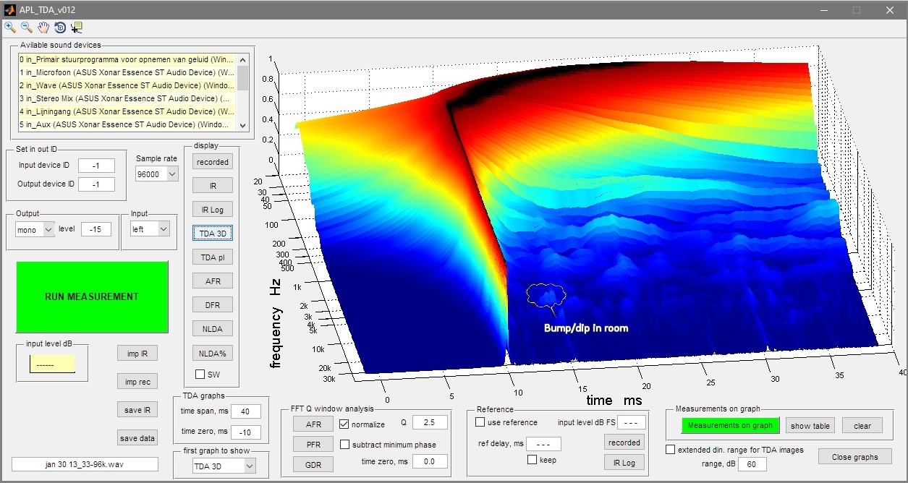The height and width of the screenshot is (483, 908).
Task: Click the time span, ms field
Action: pyautogui.click(x=246, y=411)
